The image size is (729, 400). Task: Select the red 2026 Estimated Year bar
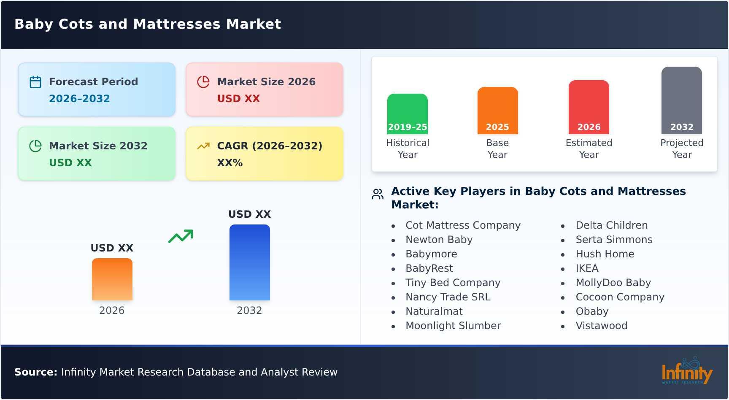pyautogui.click(x=589, y=107)
